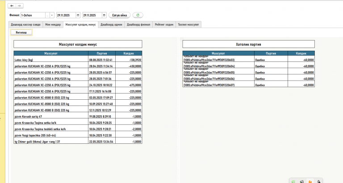343x183 pixels.
Task: Click the Махсулот колдик минус table title
Action: (x=78, y=44)
